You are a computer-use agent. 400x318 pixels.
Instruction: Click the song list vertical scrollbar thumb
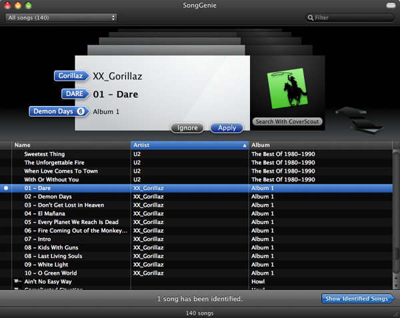[x=396, y=254]
